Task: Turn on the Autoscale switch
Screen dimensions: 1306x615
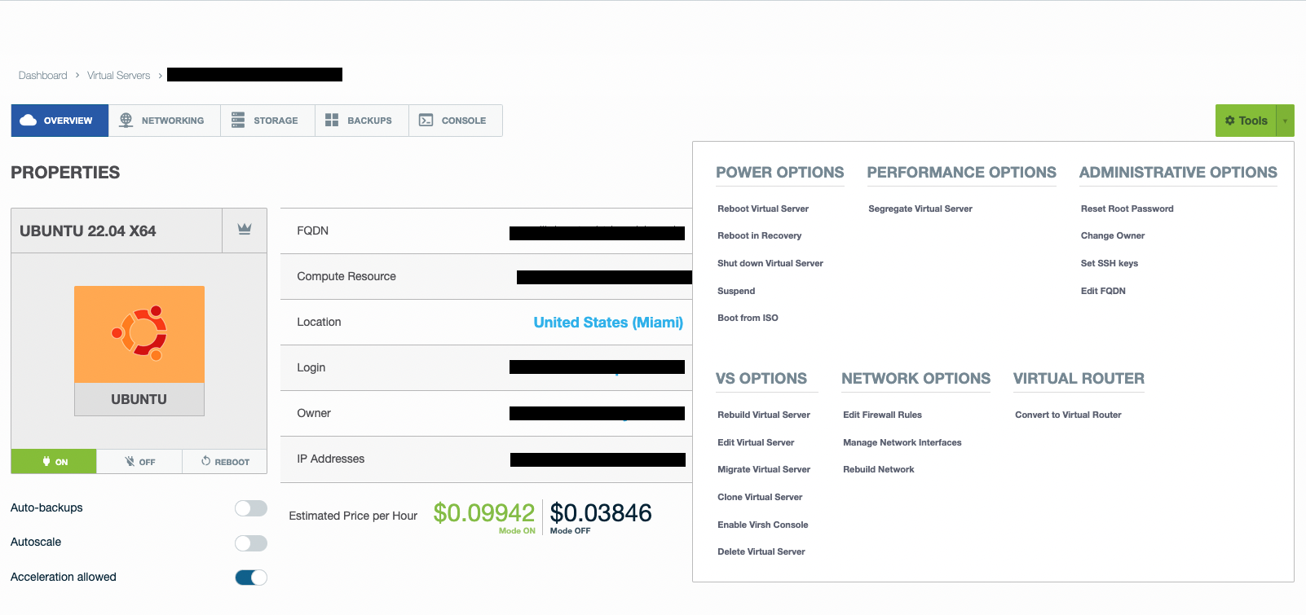Action: coord(250,543)
